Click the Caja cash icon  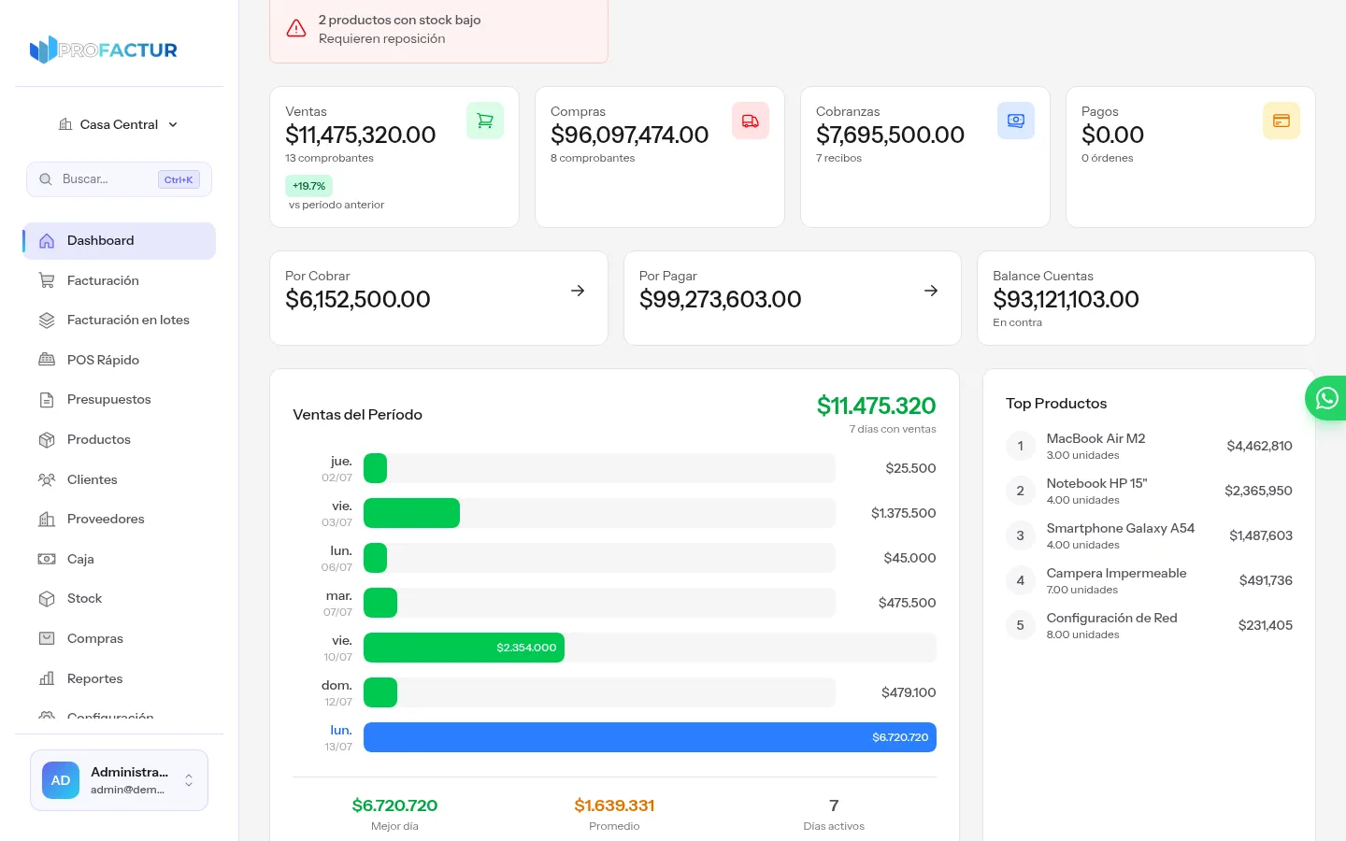tap(47, 559)
